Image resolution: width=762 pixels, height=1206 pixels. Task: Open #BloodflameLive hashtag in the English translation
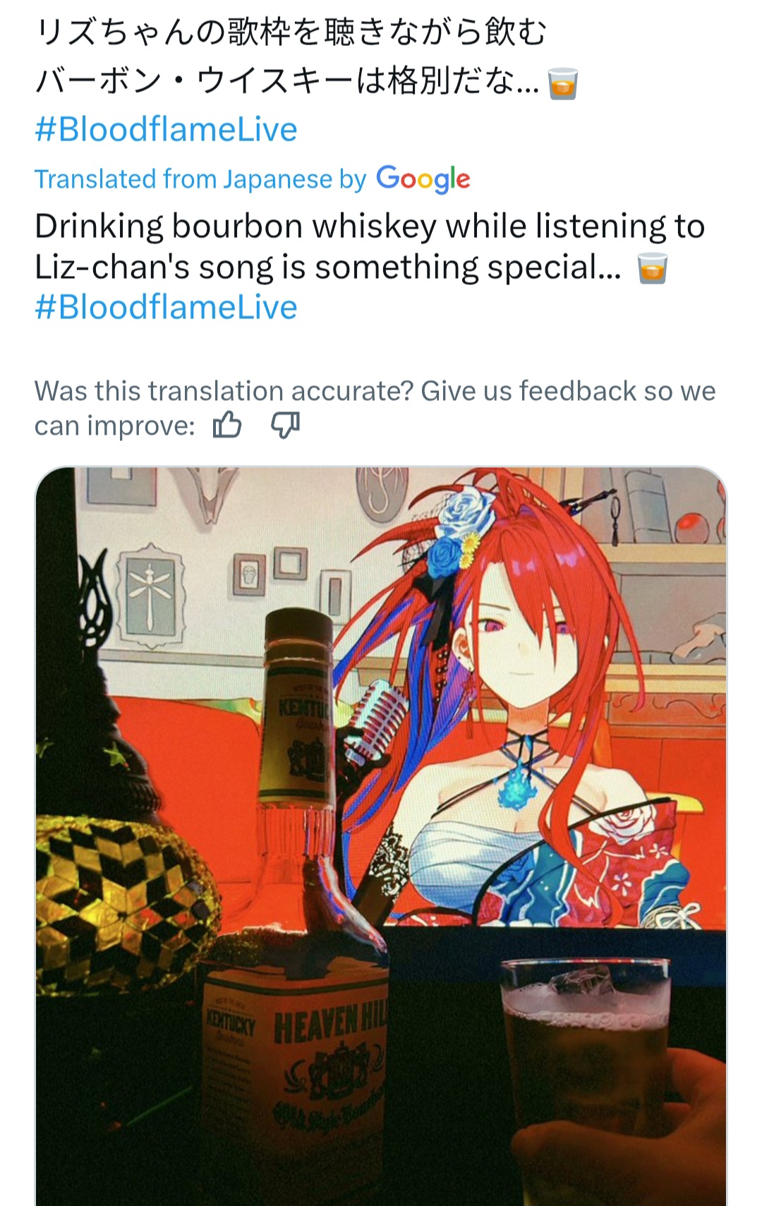point(166,308)
